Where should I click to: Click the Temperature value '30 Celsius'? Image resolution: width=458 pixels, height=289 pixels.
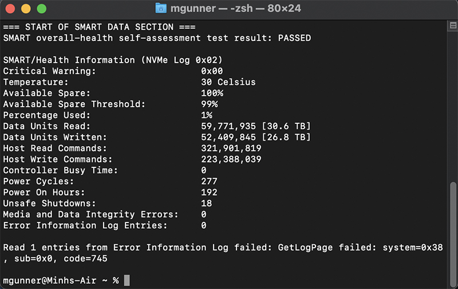click(x=228, y=82)
